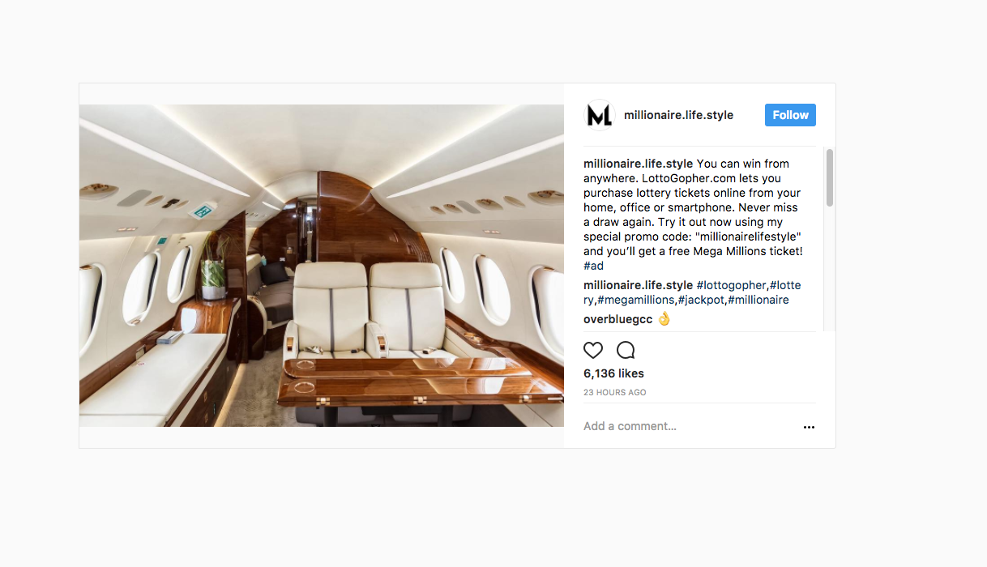Image resolution: width=987 pixels, height=567 pixels.
Task: Click the 23 hours ago timestamp
Action: coord(614,393)
